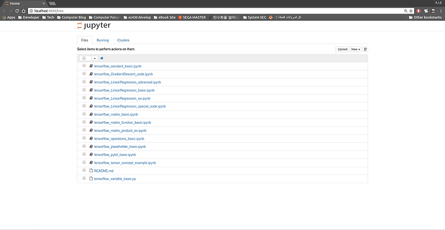Click the notebook icon of tensorflow_operations_basic.ipynb
The height and width of the screenshot is (230, 445).
[x=91, y=138]
